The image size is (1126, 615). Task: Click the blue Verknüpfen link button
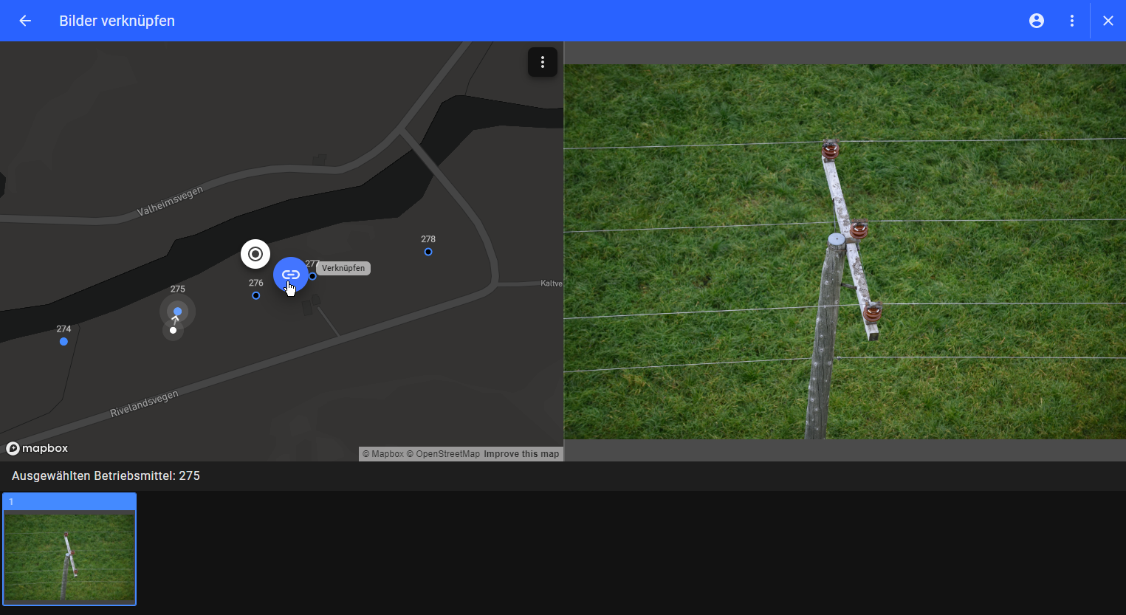[290, 274]
